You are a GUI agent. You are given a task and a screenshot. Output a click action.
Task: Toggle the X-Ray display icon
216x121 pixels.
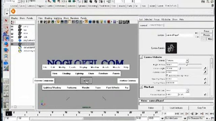pyautogui.click(x=120, y=22)
